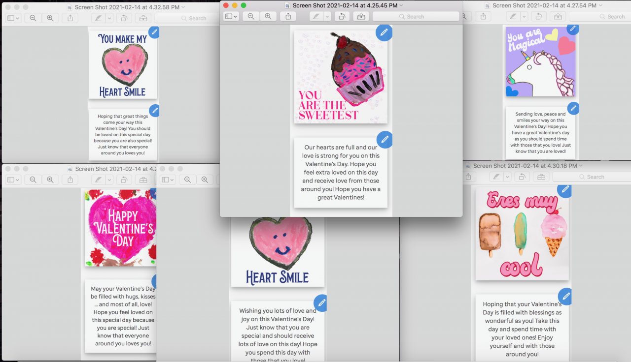The height and width of the screenshot is (362, 631).
Task: Click Search field in 4.25.45 PM window
Action: [x=416, y=16]
